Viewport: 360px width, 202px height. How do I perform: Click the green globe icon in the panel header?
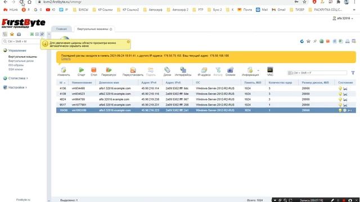click(x=321, y=41)
